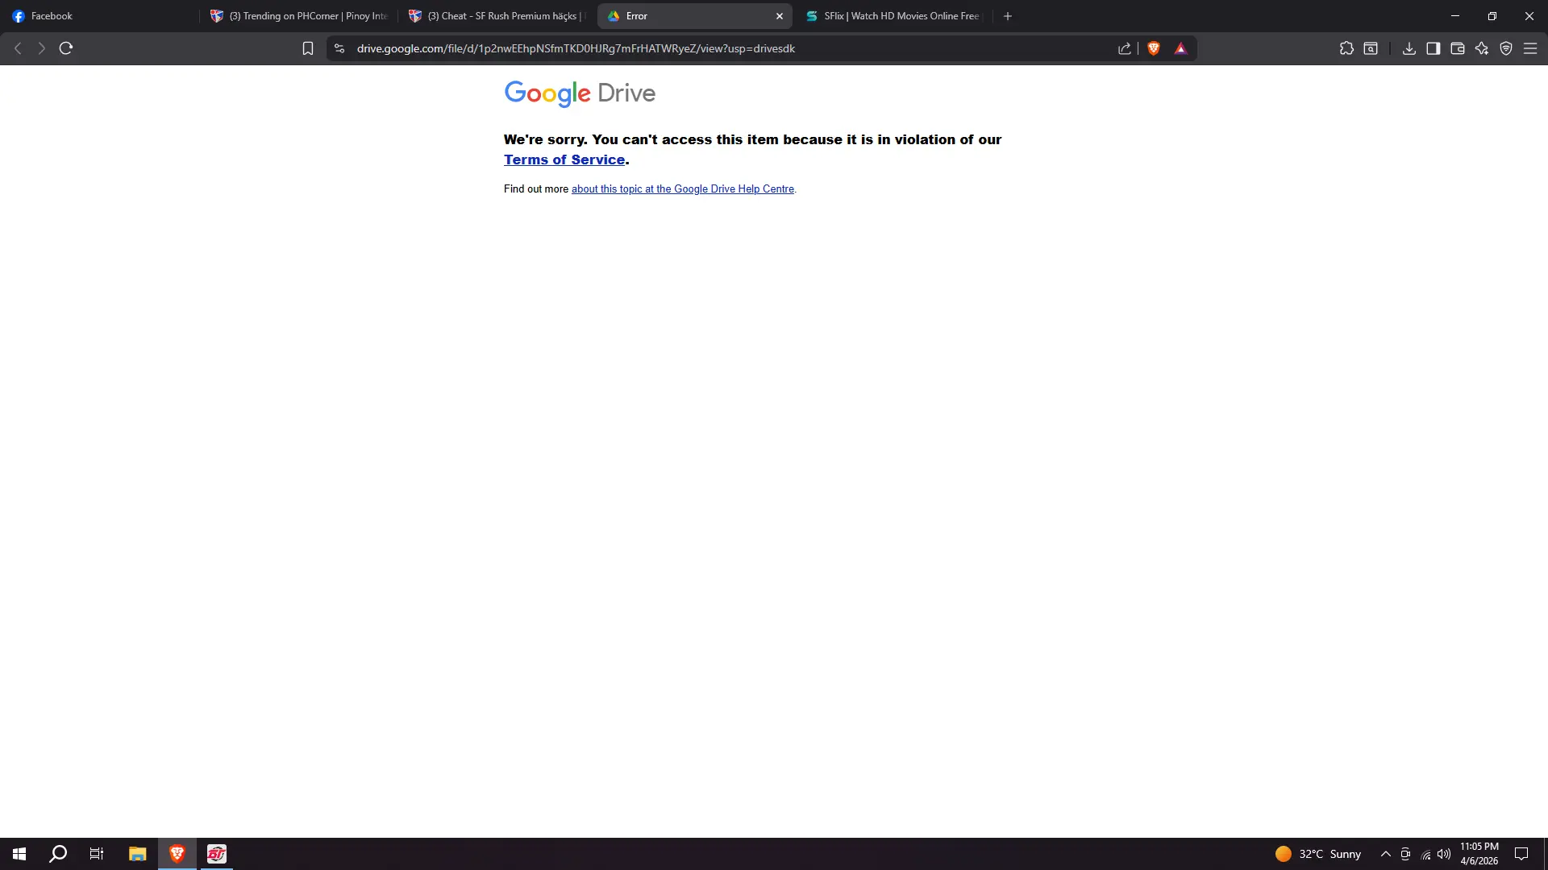Viewport: 1548px width, 870px height.
Task: Click the Meet Now tray icon
Action: pyautogui.click(x=1405, y=854)
